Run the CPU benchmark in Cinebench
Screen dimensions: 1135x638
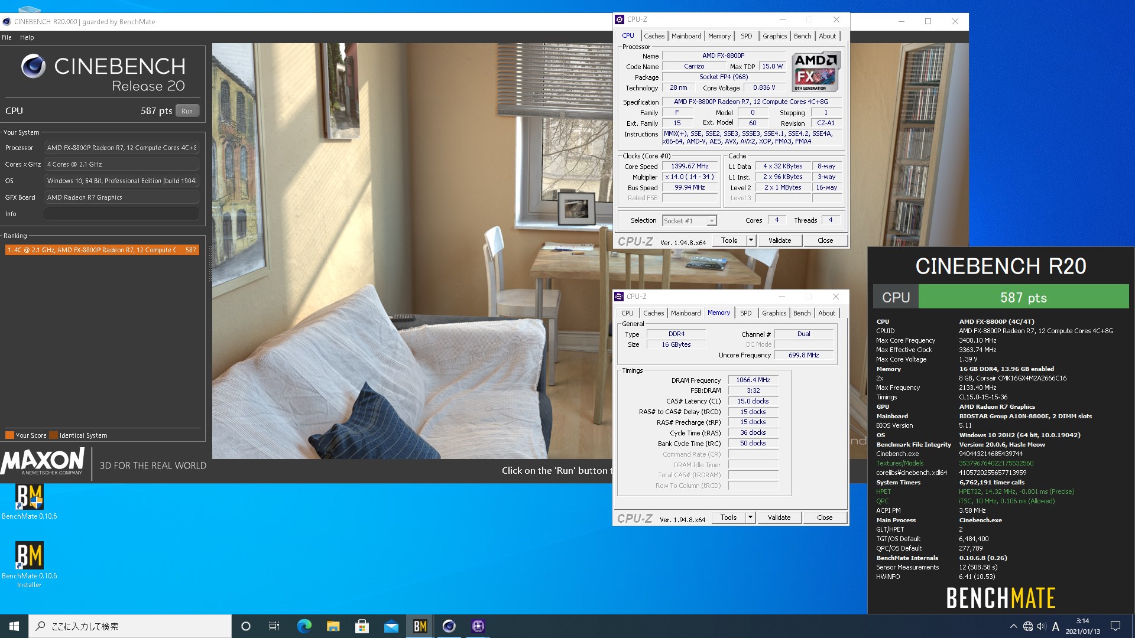187,111
